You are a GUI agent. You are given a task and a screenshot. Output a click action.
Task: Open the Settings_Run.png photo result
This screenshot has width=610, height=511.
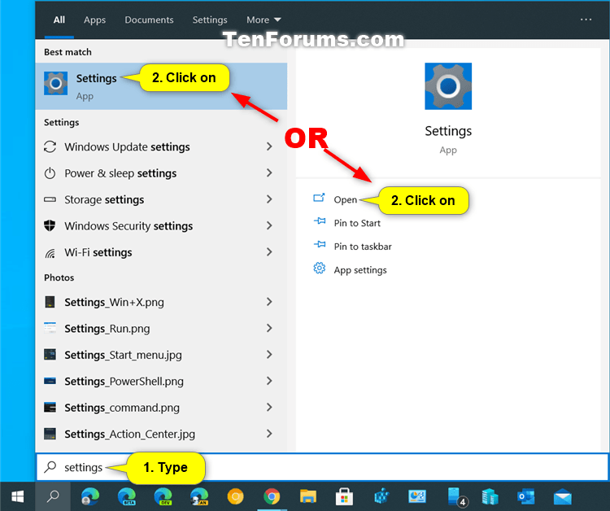point(161,329)
